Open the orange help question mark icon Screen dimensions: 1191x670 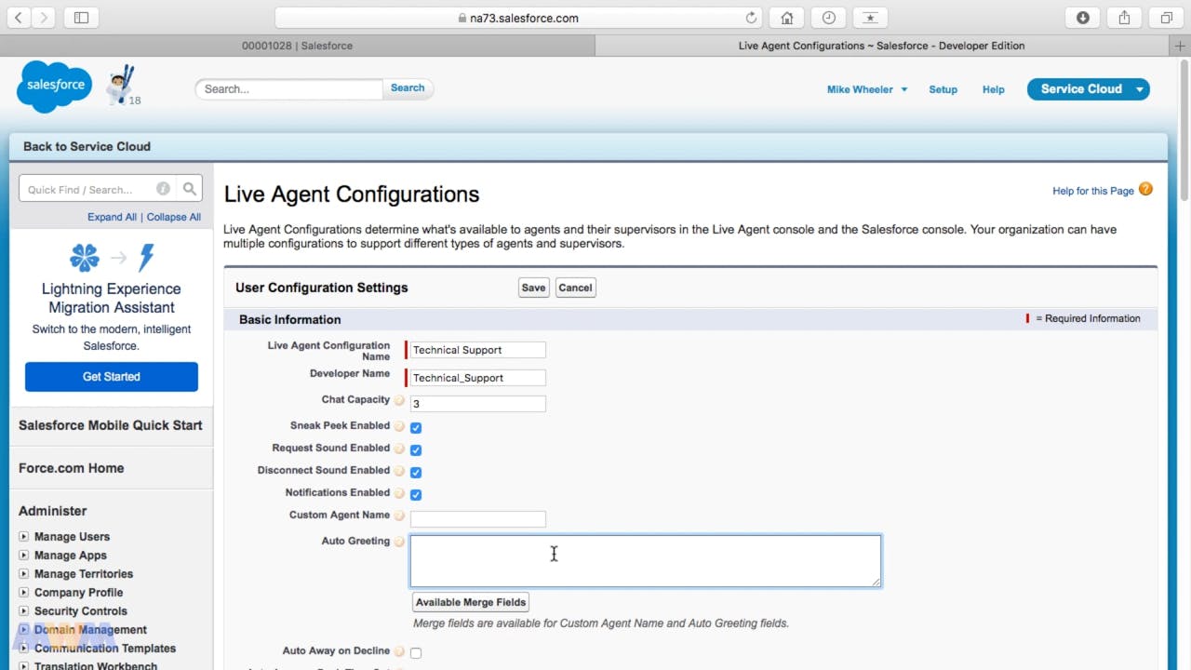pyautogui.click(x=1145, y=189)
